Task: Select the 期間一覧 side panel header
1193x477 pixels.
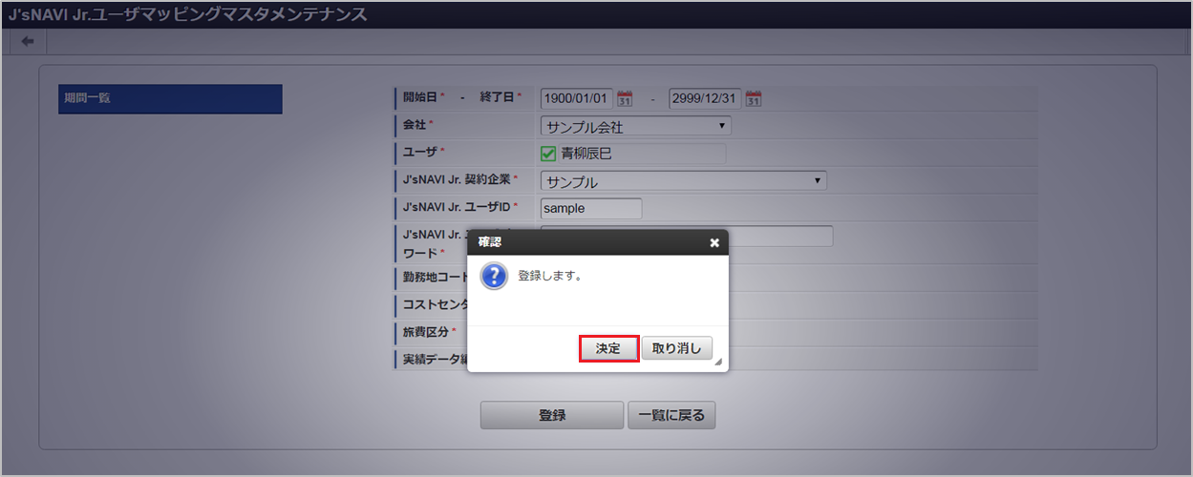Action: (170, 99)
